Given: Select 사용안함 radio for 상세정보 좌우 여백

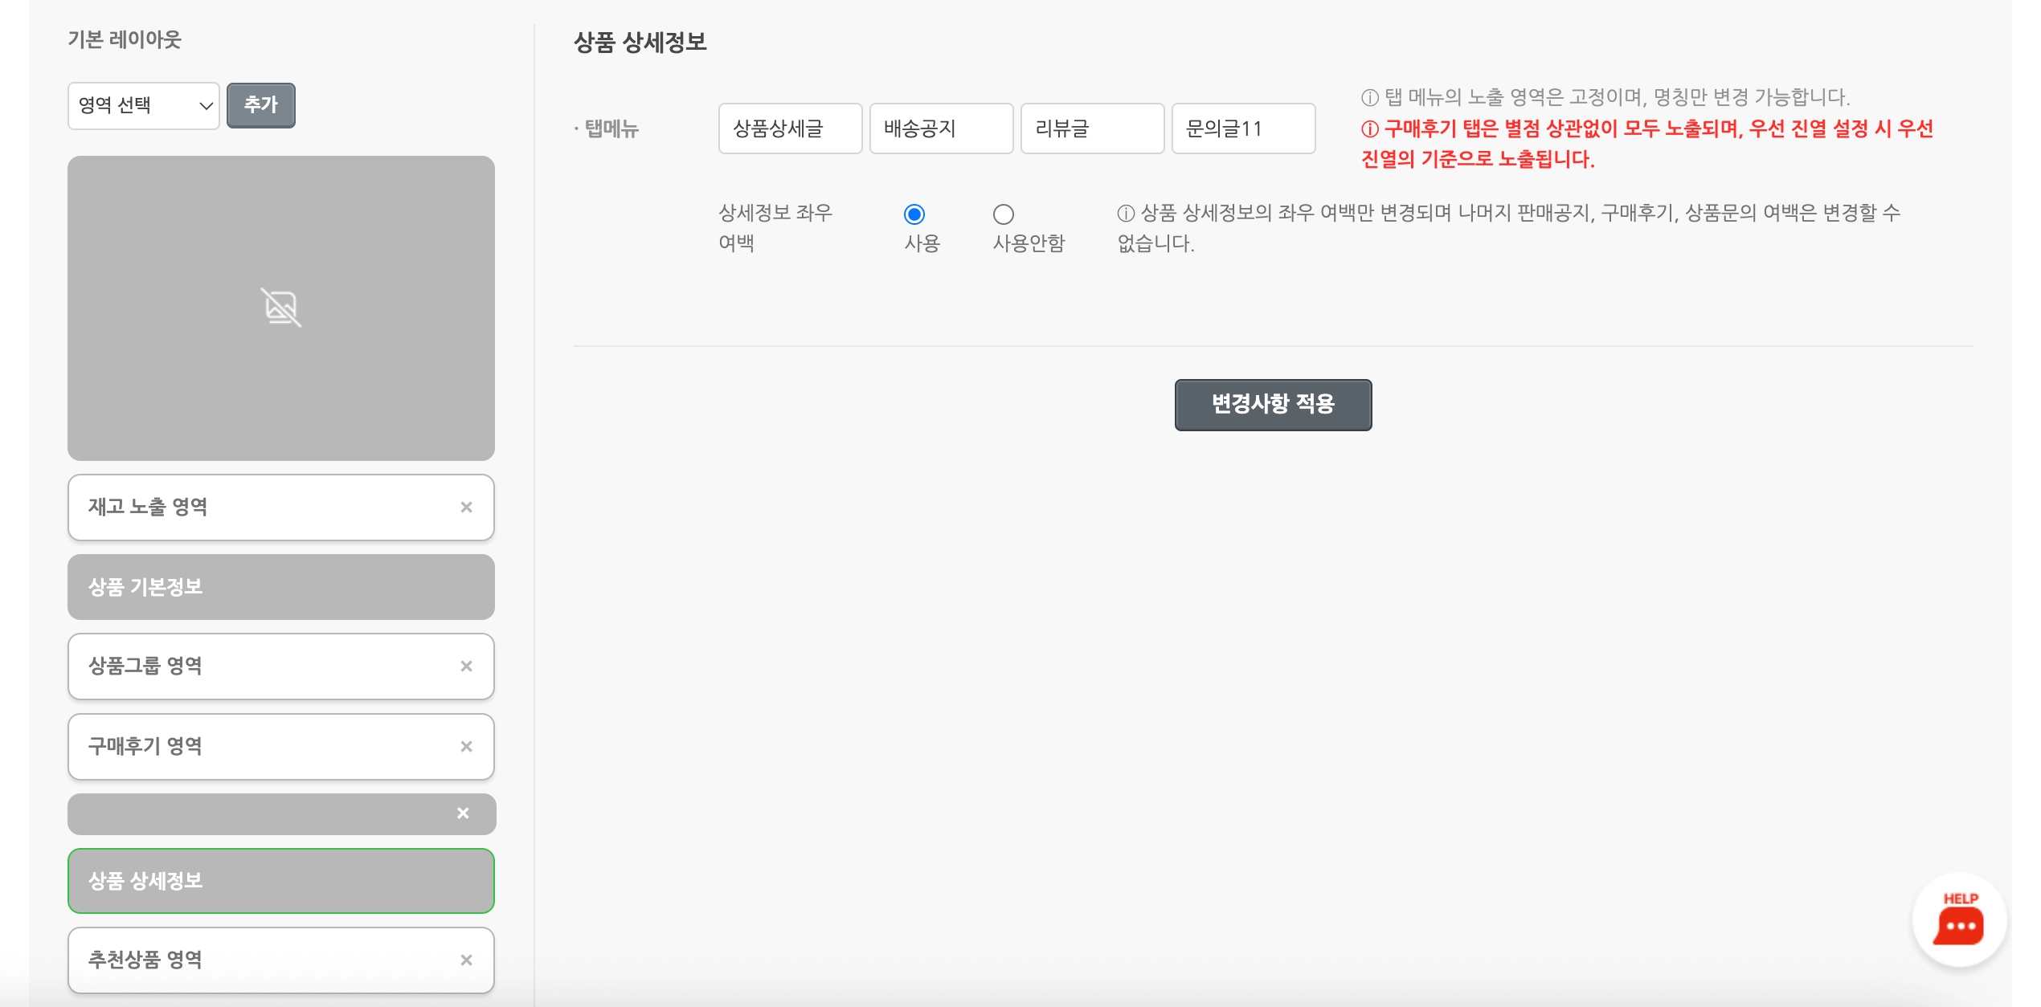Looking at the screenshot, I should 1003,214.
